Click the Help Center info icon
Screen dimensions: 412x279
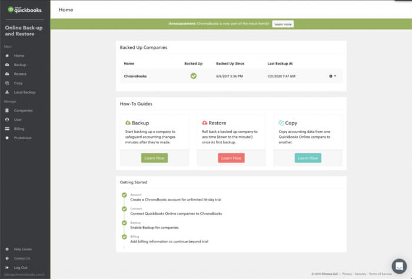(x=7, y=249)
